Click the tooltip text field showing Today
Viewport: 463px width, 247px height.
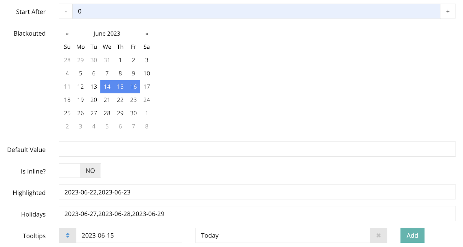point(283,235)
